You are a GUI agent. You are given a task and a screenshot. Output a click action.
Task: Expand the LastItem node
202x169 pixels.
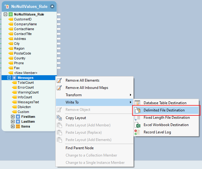[x=13, y=121]
